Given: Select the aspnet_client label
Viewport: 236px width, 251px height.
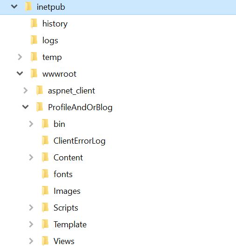Looking at the screenshot, I should click(x=72, y=91).
